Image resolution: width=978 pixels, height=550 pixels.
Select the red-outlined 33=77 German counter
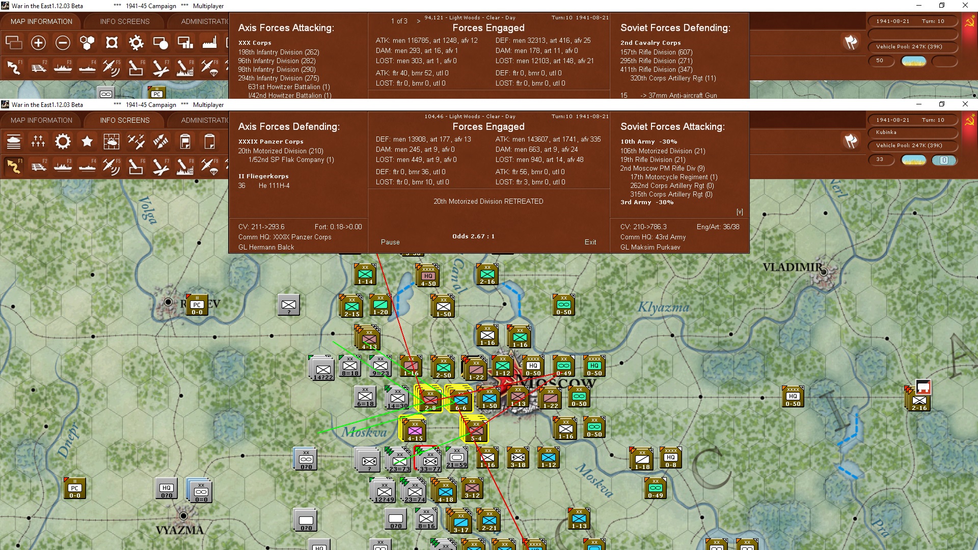(429, 460)
